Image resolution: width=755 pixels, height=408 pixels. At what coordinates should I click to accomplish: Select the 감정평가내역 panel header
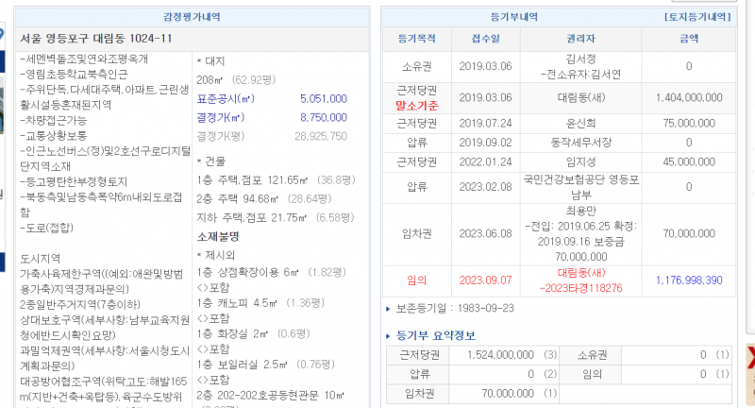click(190, 16)
